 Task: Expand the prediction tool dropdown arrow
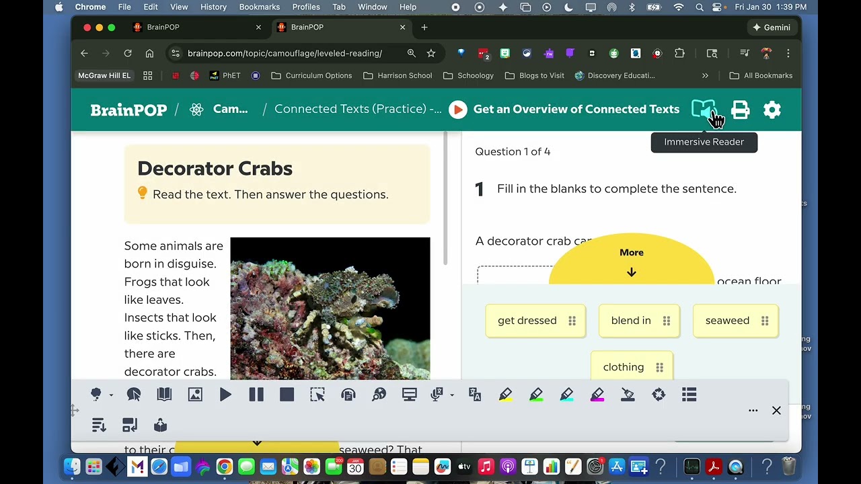click(x=111, y=395)
